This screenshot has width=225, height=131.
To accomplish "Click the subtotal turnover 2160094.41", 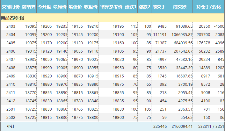I will point(181,127).
